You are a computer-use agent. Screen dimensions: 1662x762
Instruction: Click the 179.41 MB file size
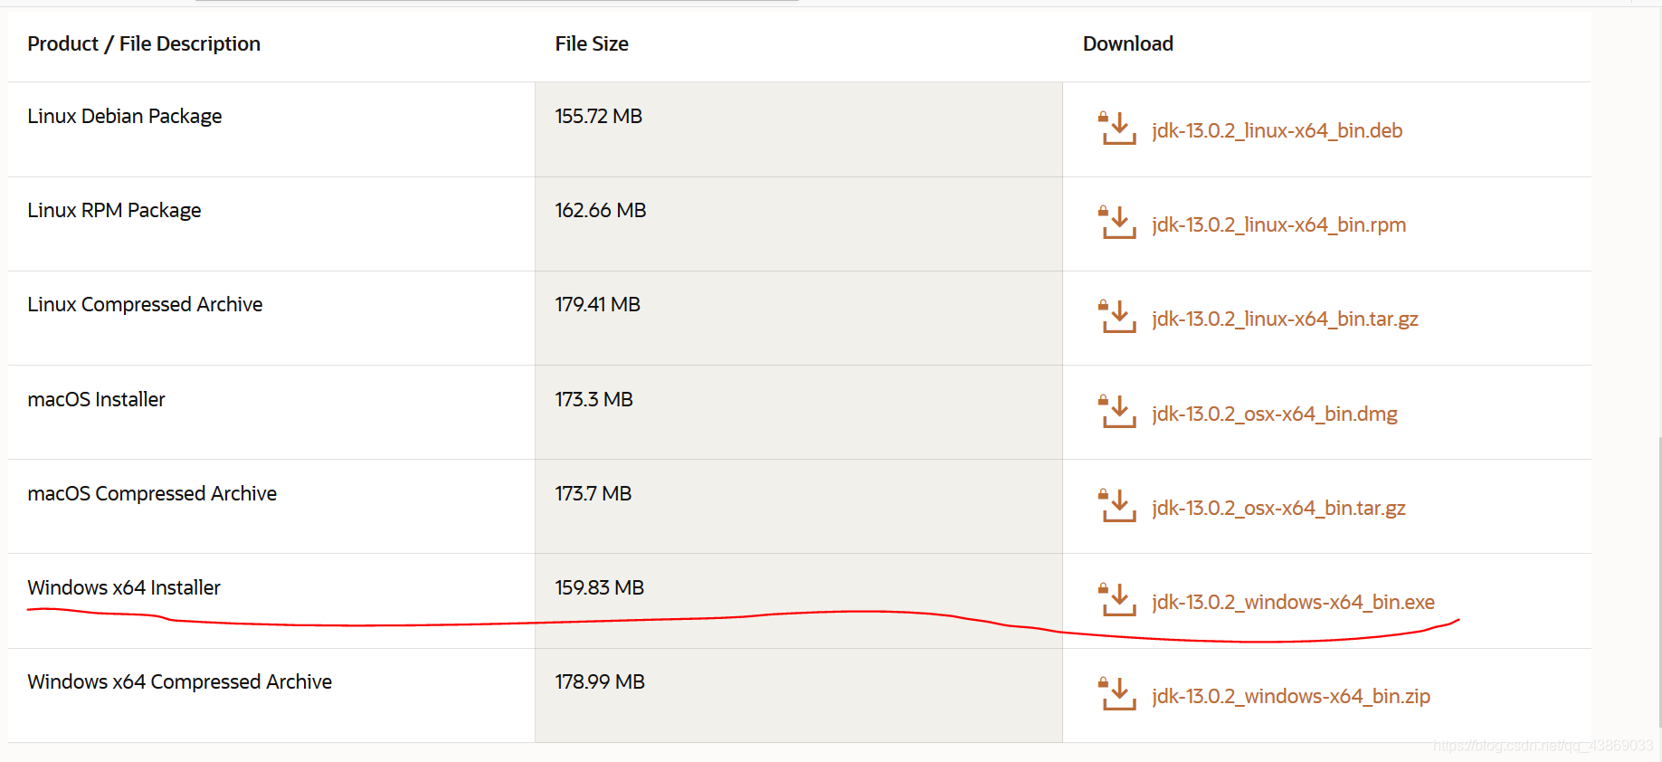coord(598,304)
